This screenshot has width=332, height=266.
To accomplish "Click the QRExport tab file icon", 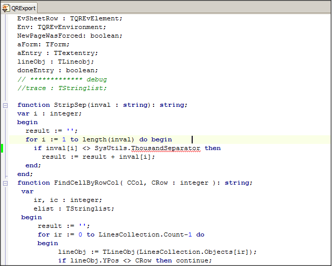I will point(6,8).
